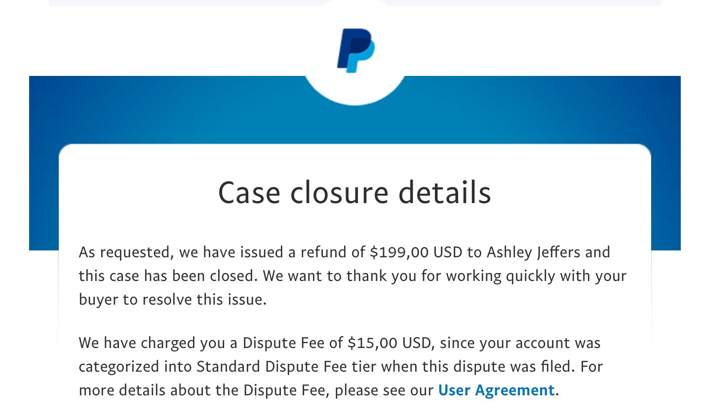The width and height of the screenshot is (701, 419).
Task: Click the dark blue P of the logo
Action: tap(350, 48)
